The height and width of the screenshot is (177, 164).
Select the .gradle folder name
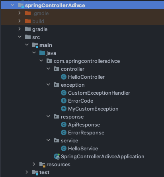tap(41, 14)
